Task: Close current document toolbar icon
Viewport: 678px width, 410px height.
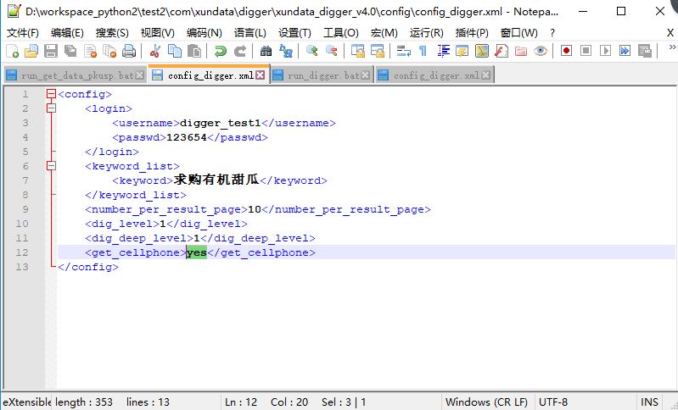Action: (x=90, y=51)
